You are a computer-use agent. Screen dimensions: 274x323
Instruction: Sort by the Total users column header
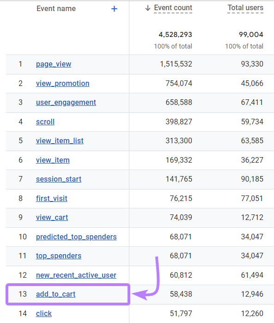245,8
